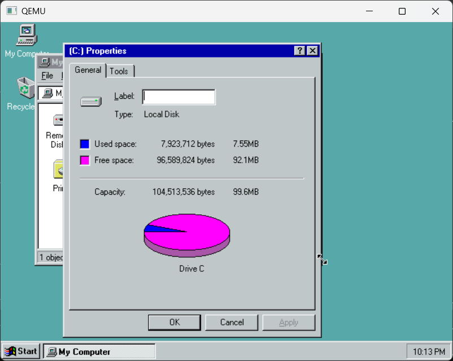Select the Printers folder icon
The height and width of the screenshot is (361, 453).
(x=59, y=169)
